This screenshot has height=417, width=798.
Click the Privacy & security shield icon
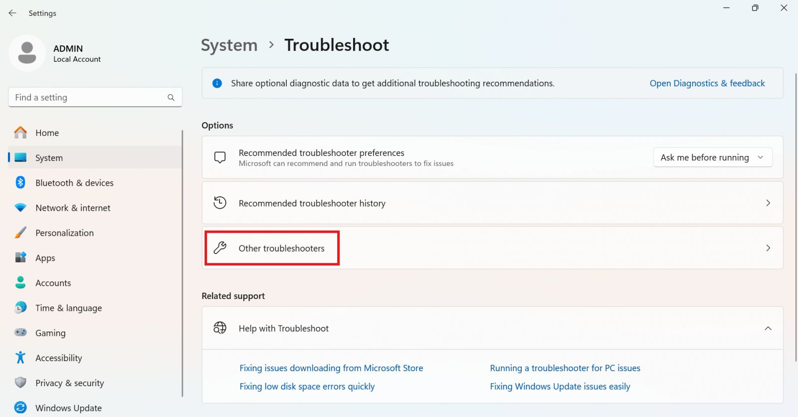pos(20,383)
